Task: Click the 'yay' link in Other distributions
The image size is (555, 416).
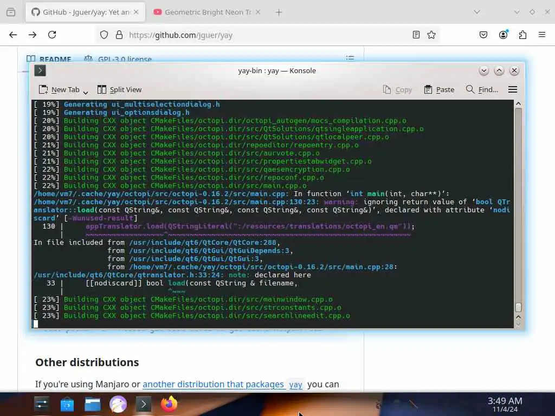Action: 295,385
